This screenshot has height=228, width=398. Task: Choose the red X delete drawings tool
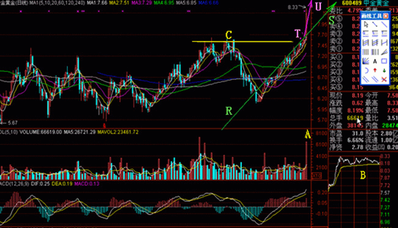(384, 80)
